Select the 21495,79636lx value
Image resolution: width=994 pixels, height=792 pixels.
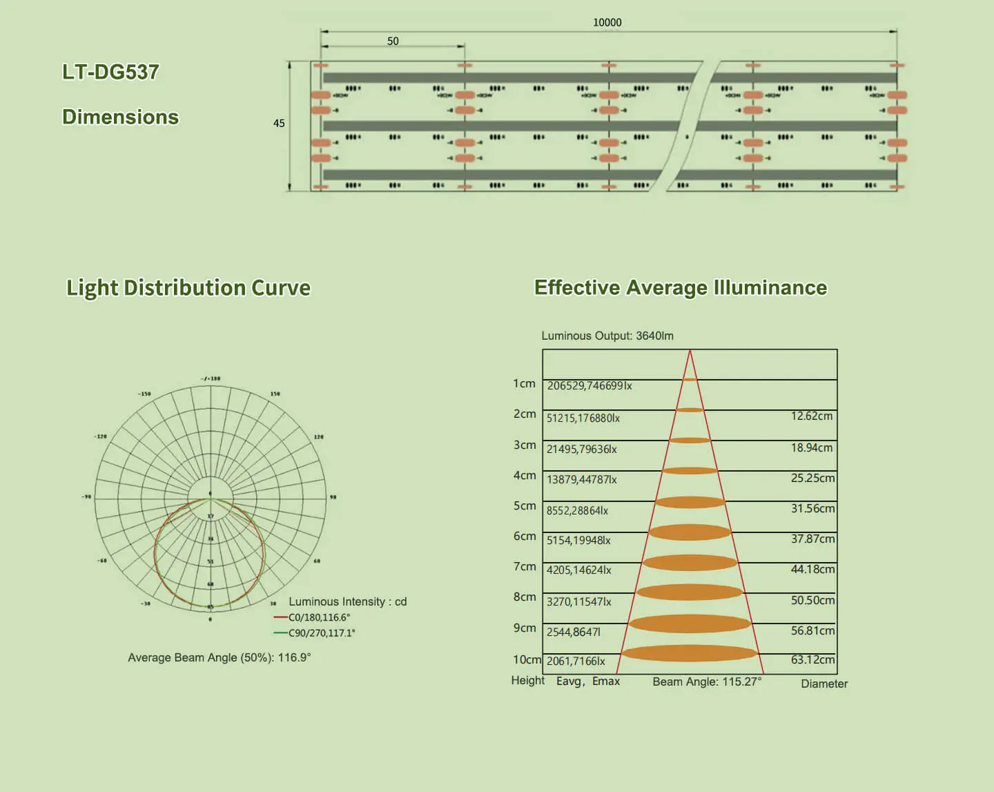(582, 449)
